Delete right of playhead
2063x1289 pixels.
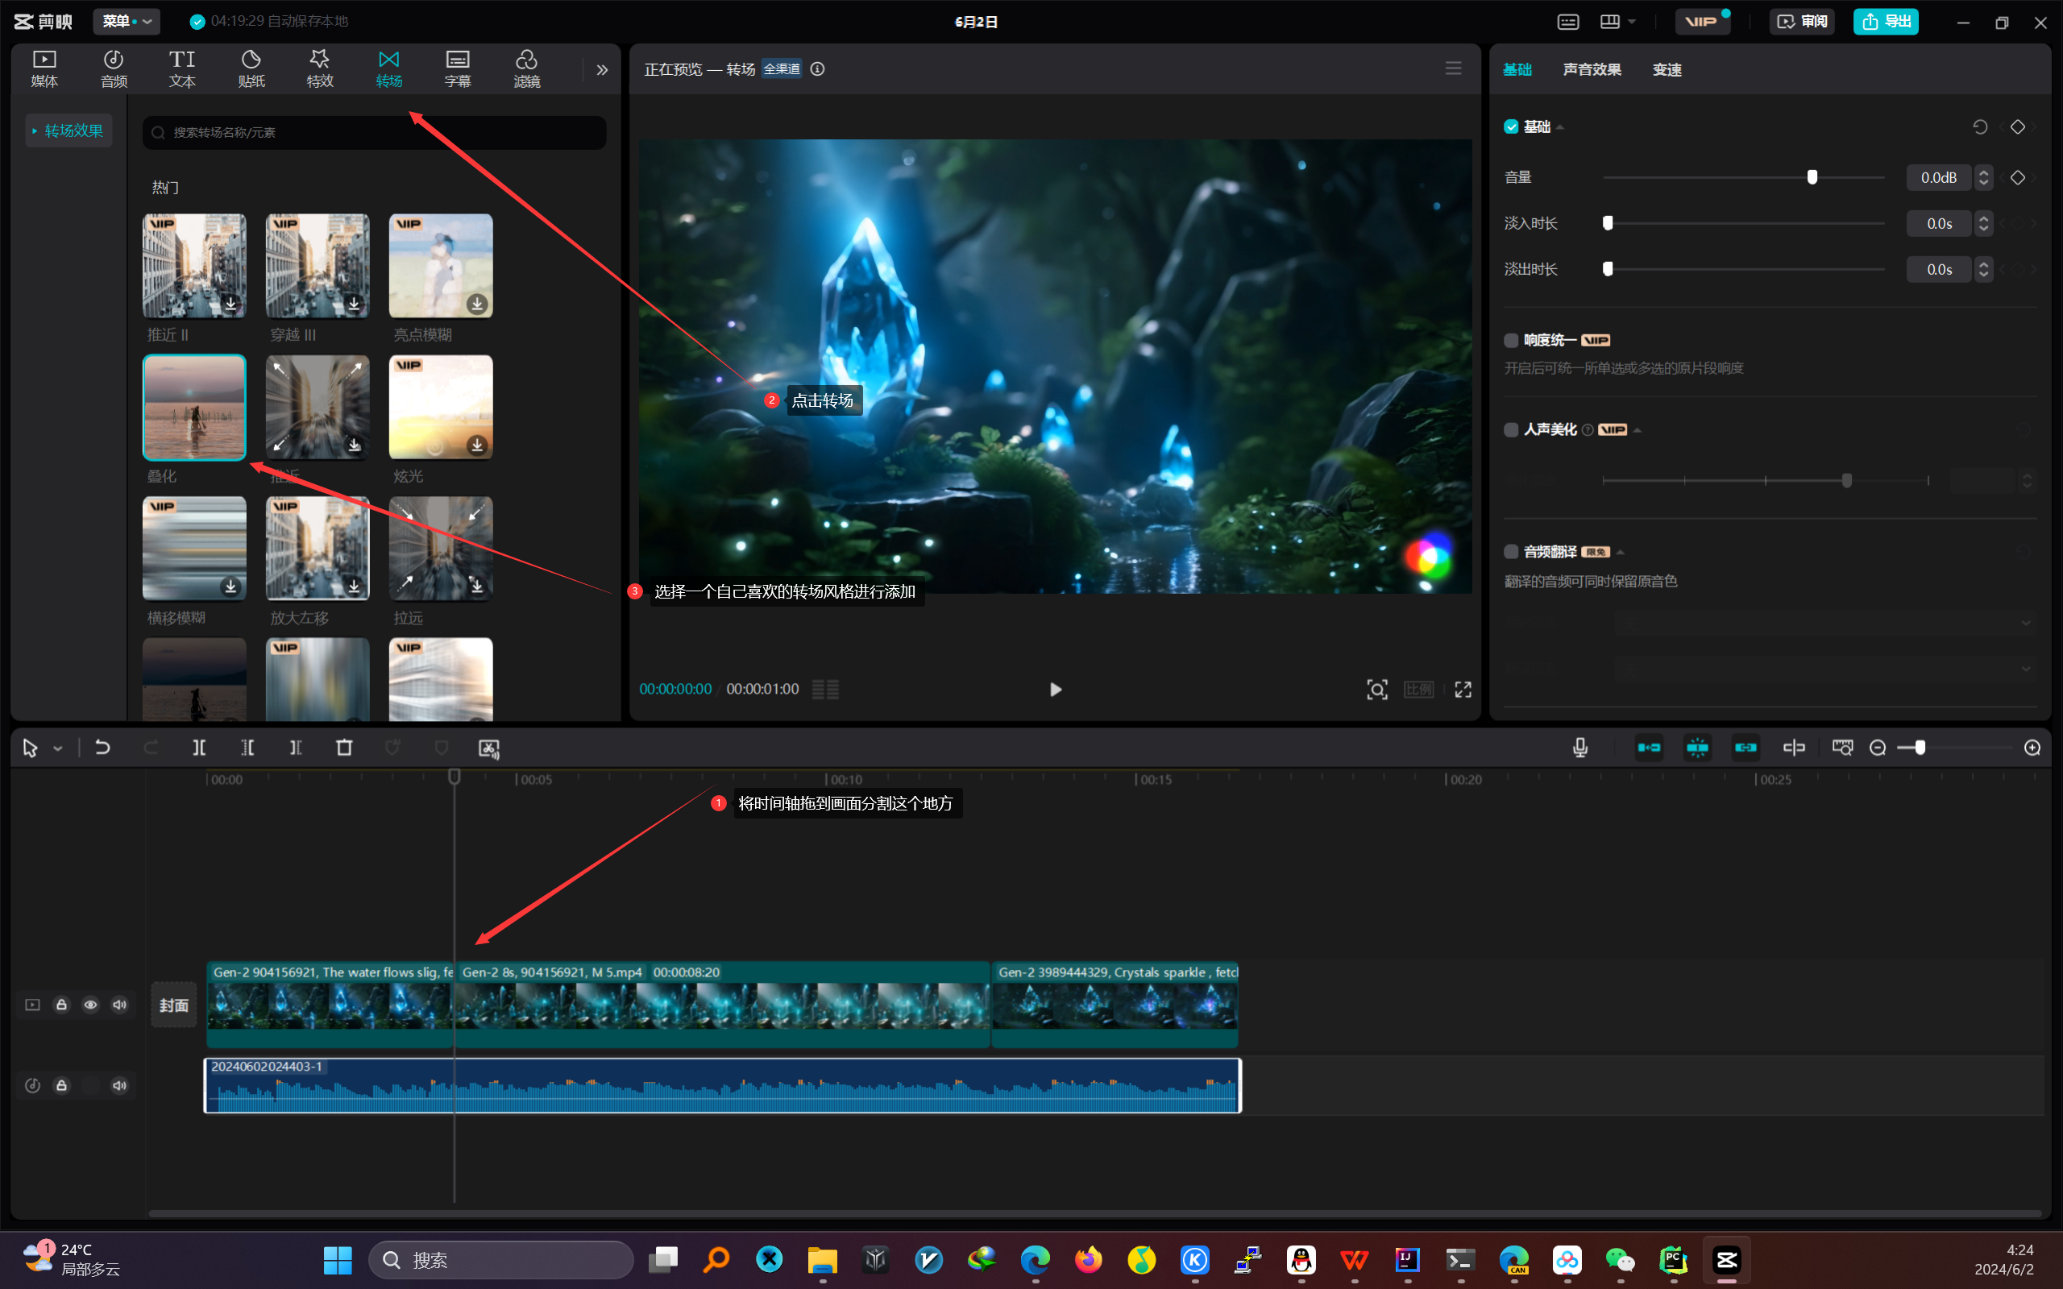(x=295, y=748)
